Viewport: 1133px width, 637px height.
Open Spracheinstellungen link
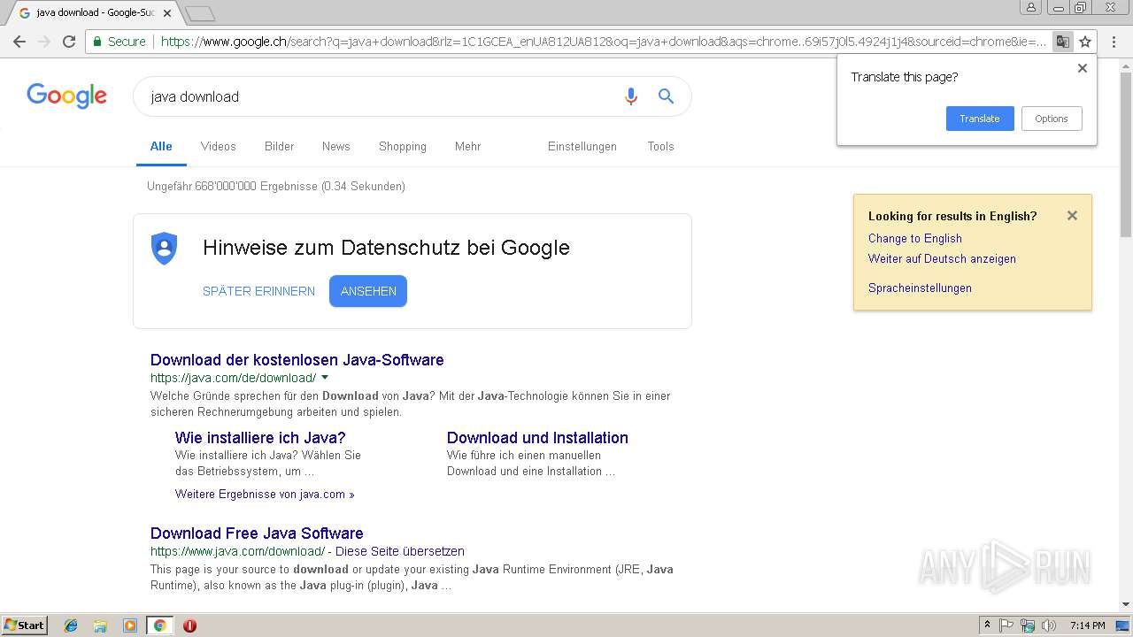point(920,288)
